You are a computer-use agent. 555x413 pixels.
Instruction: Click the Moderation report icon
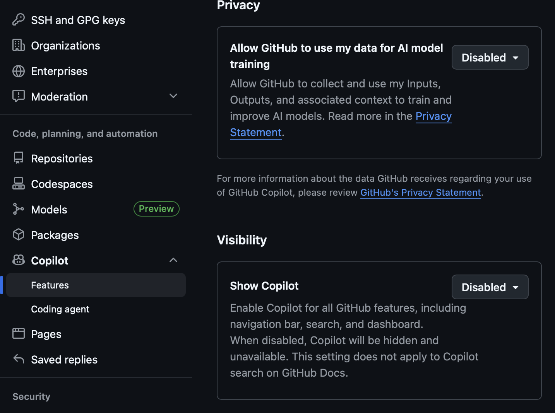click(x=18, y=96)
